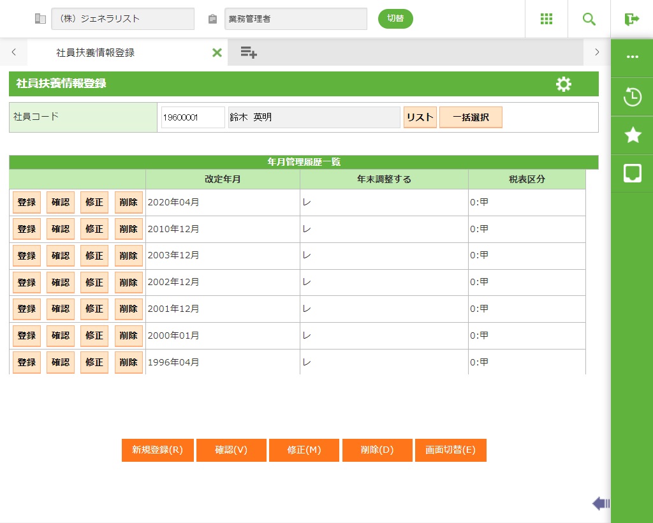The height and width of the screenshot is (523, 653).
Task: Close the 社員扶養情報登録 tab
Action: click(217, 53)
